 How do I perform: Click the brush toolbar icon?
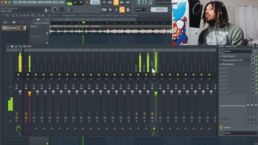pos(116,10)
